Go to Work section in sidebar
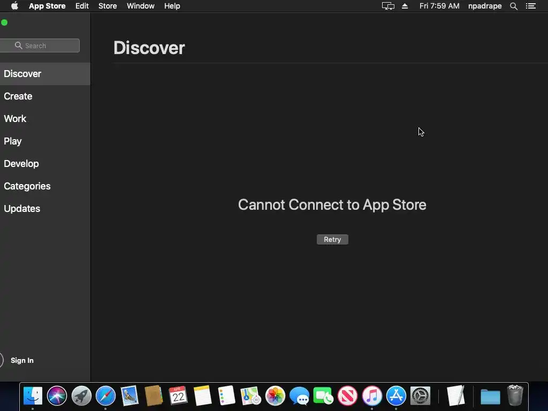 coord(45,118)
